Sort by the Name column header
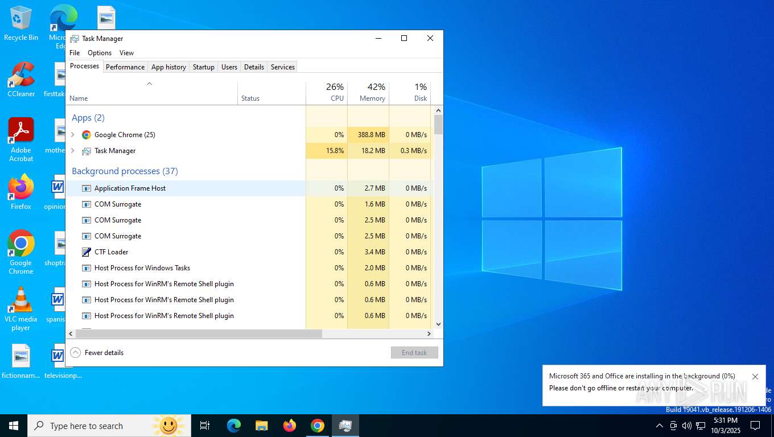 click(x=151, y=93)
